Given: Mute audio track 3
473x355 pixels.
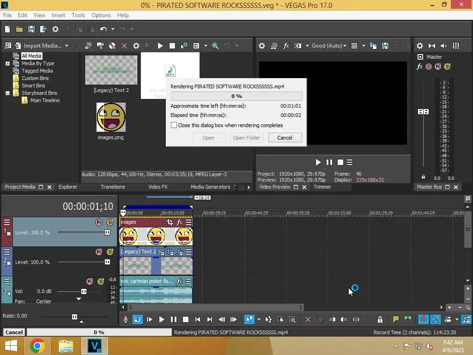Looking at the screenshot, I should click(90, 282).
